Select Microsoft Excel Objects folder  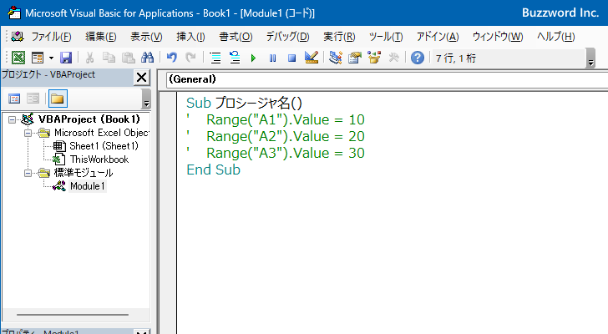tap(102, 133)
